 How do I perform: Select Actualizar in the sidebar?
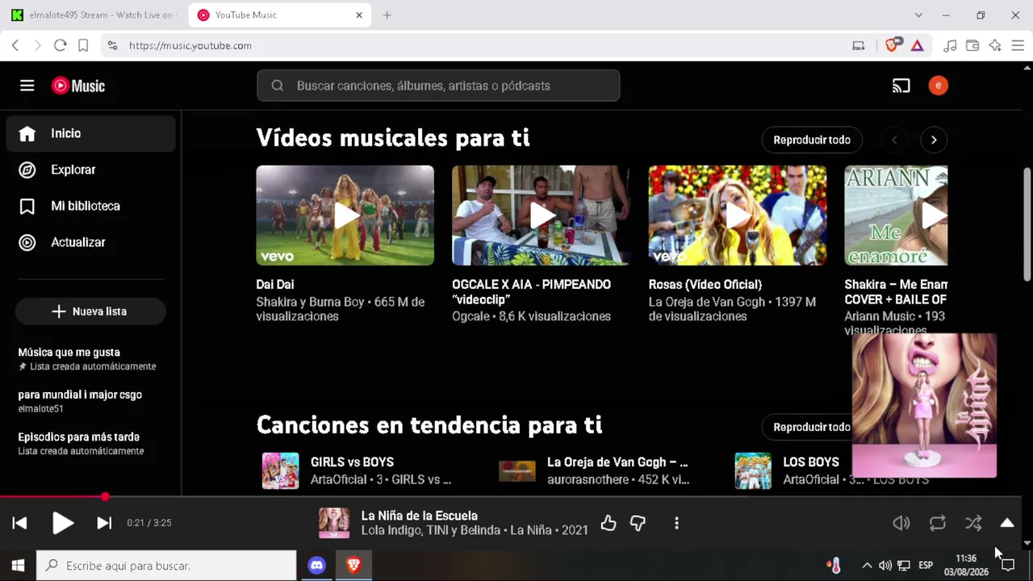click(90, 242)
